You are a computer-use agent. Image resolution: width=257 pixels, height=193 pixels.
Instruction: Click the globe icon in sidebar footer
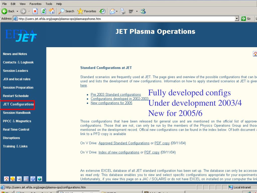click(x=39, y=179)
